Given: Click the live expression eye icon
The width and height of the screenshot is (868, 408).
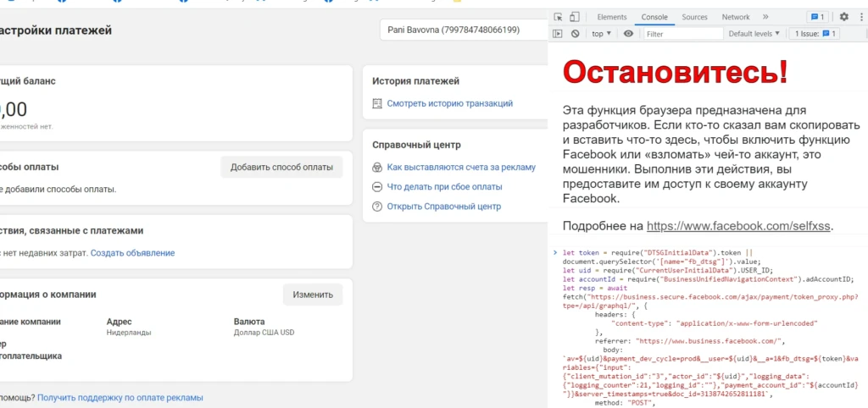Looking at the screenshot, I should 628,34.
